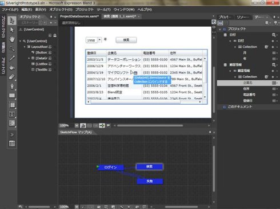Viewport: 280px width, 209px height.
Task: Collapse the 日付 Collection node
Action: point(235,47)
